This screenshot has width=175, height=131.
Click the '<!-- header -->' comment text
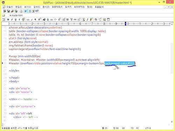[28, 99]
